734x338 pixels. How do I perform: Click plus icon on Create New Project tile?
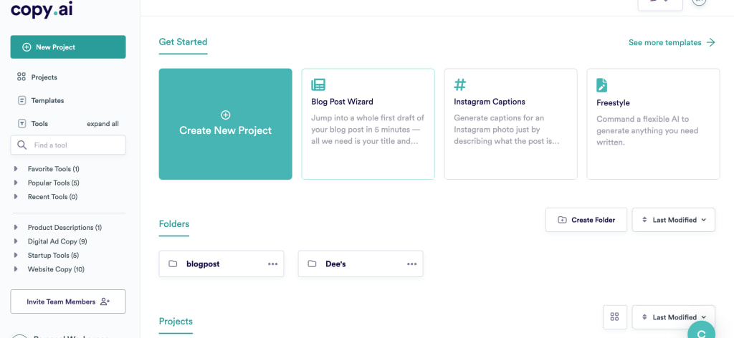[x=225, y=115]
